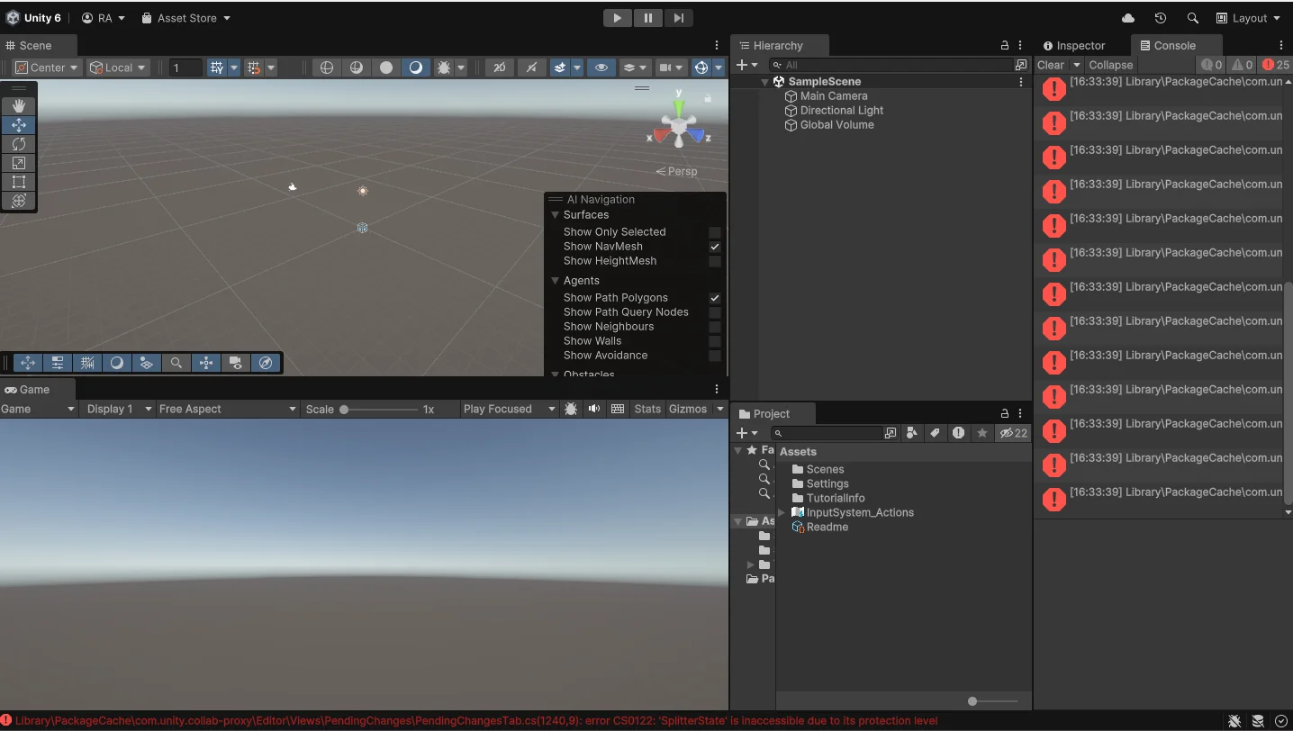Adjust the Game view Scale slider

point(344,410)
